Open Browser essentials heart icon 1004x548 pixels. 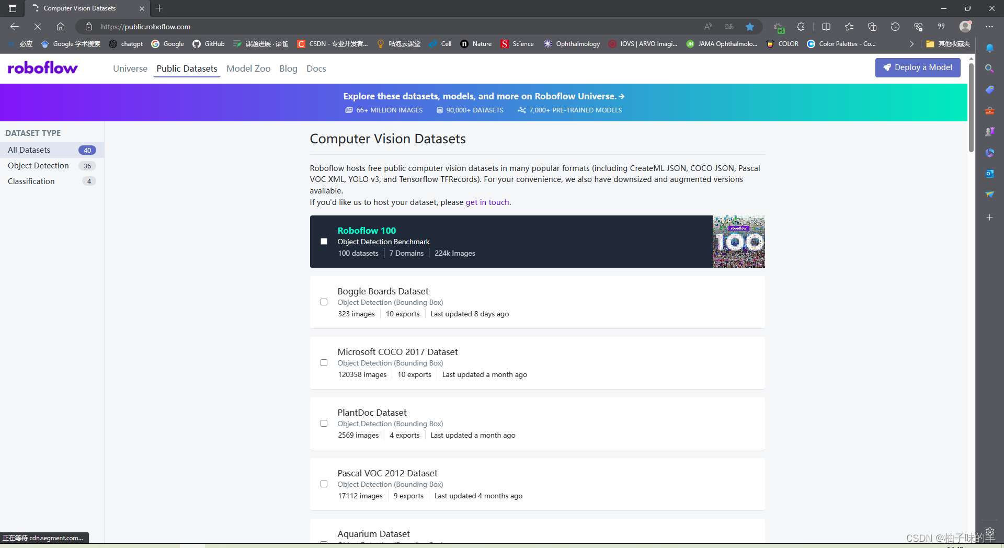[918, 27]
